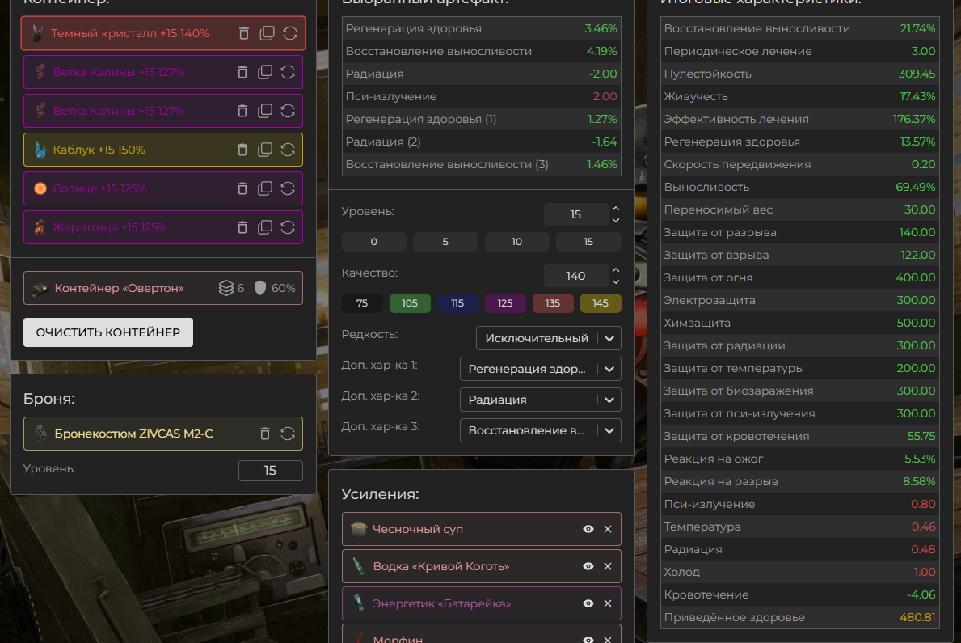Click the Регенерация здоровья (1) stat row

pyautogui.click(x=481, y=119)
